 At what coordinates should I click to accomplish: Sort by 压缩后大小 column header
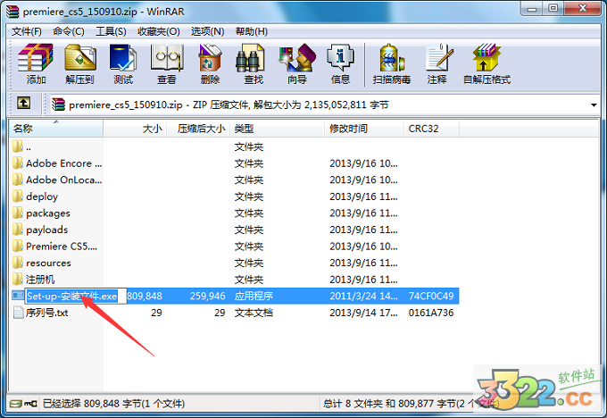click(198, 129)
